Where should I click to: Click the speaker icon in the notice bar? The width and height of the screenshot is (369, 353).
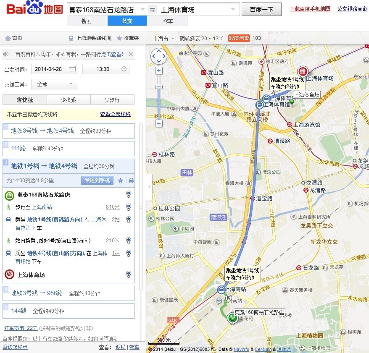tap(5, 54)
